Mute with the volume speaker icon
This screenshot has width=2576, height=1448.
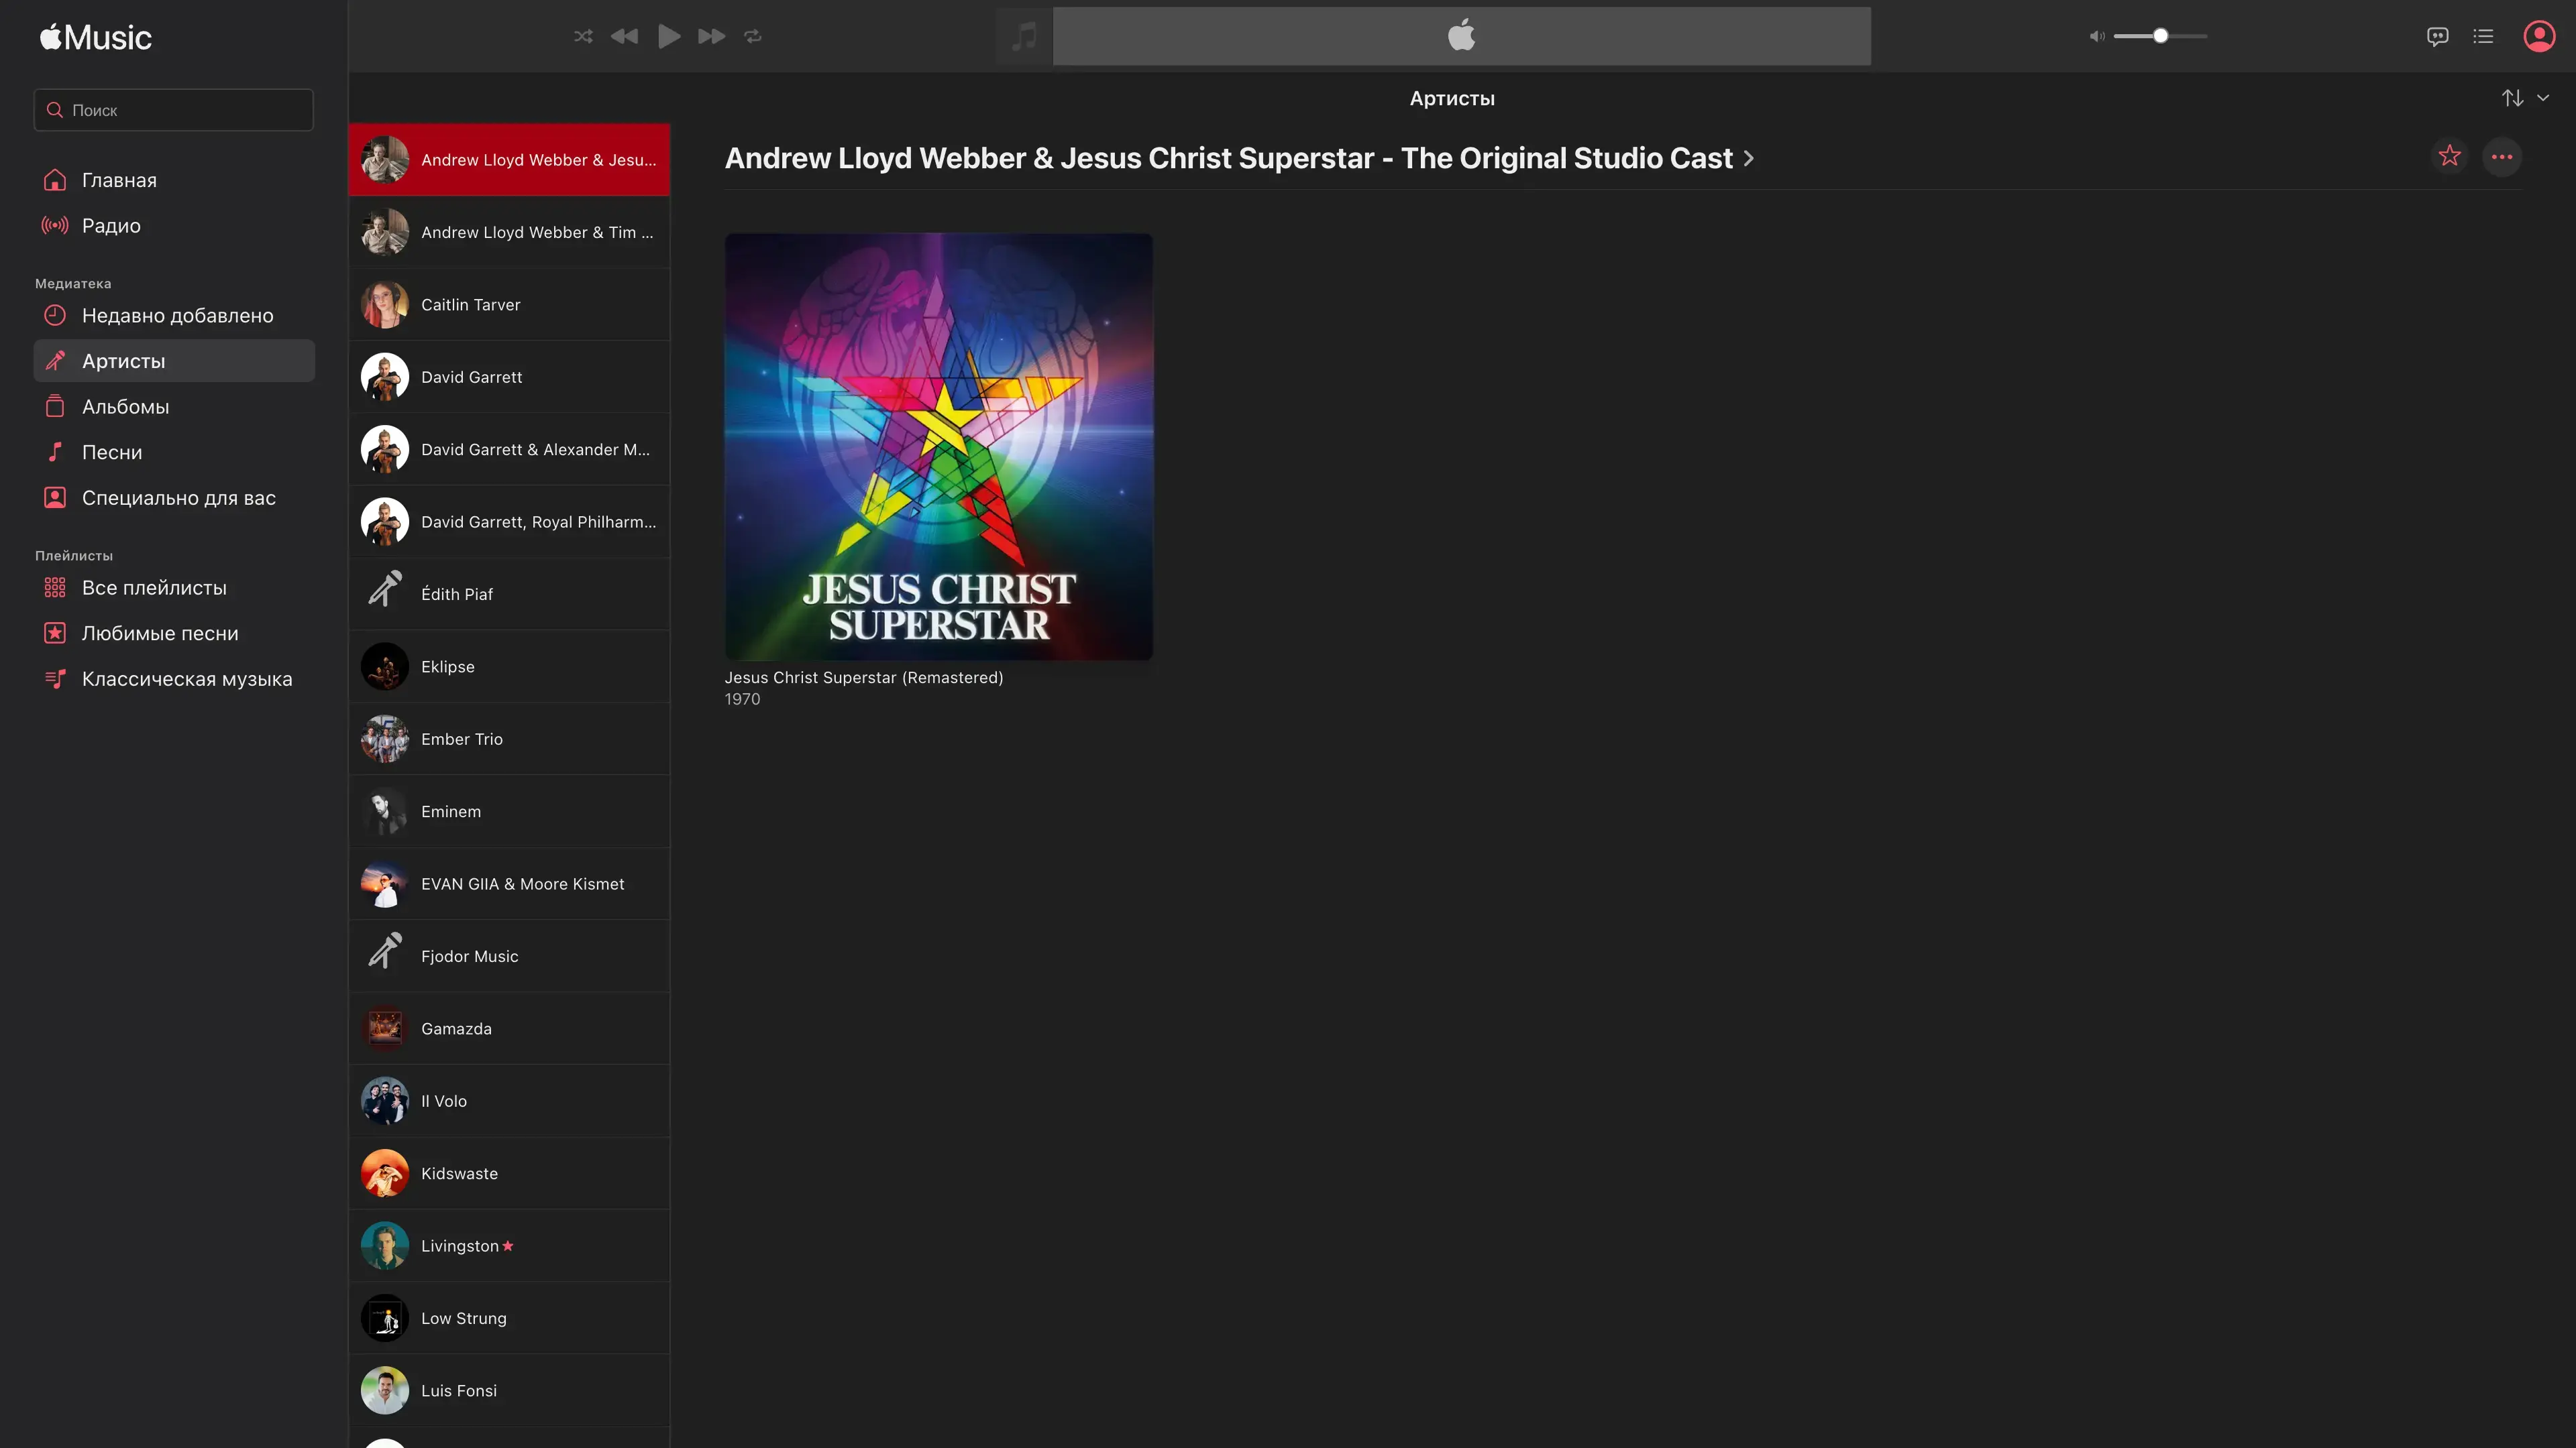(2096, 37)
